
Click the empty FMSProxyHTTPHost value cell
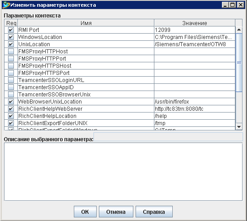[195, 51]
